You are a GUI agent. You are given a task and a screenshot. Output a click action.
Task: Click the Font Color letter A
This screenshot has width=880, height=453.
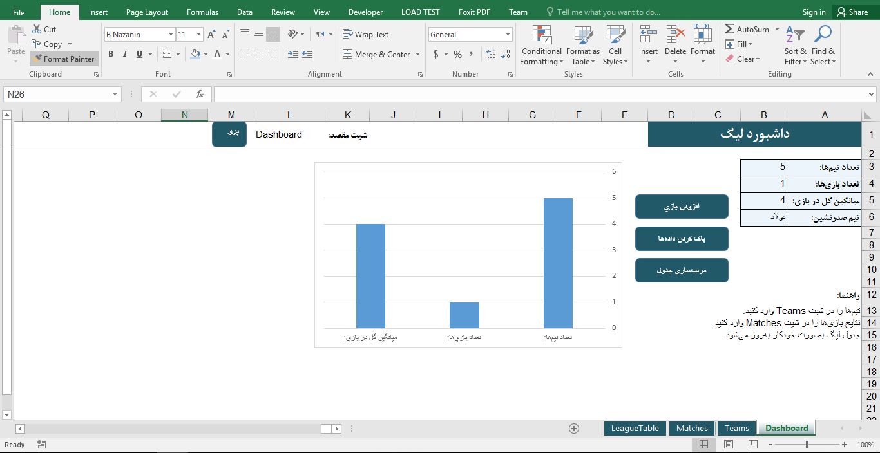point(218,54)
